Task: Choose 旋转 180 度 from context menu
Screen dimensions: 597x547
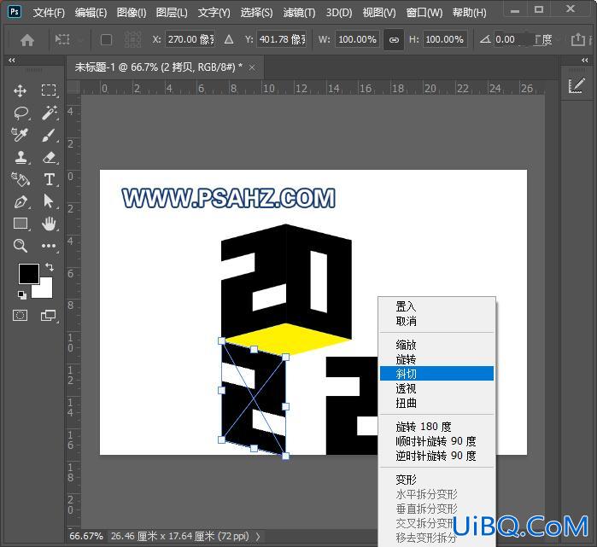Action: click(436, 427)
